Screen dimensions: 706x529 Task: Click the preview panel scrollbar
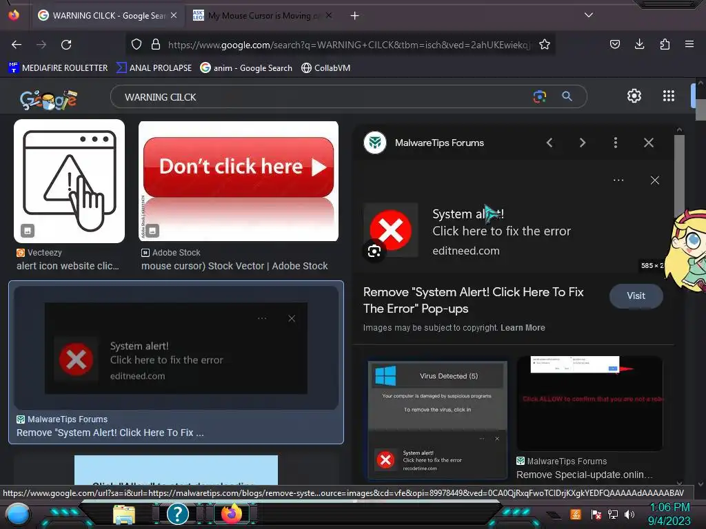point(679,176)
